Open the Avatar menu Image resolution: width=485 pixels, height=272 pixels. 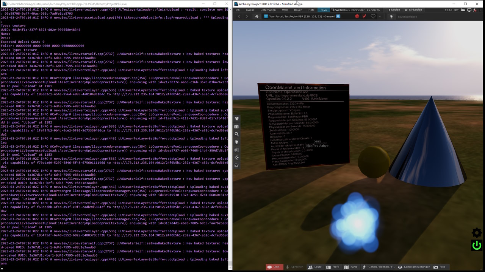click(250, 10)
